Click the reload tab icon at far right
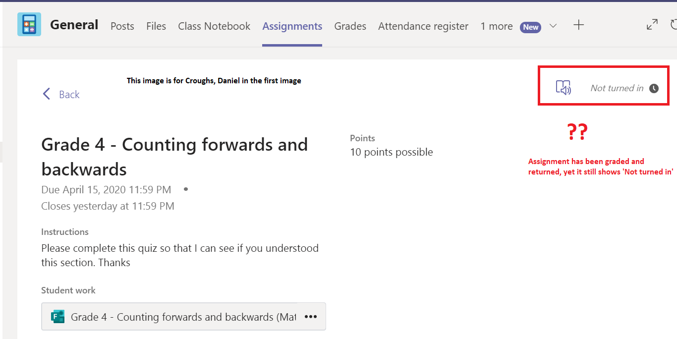Viewport: 677px width, 339px height. (674, 25)
